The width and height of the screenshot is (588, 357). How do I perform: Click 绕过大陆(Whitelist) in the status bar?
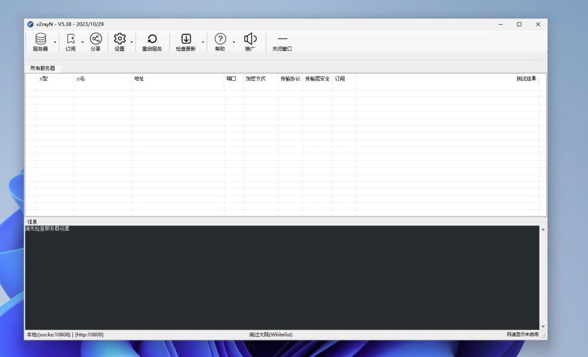pos(271,335)
